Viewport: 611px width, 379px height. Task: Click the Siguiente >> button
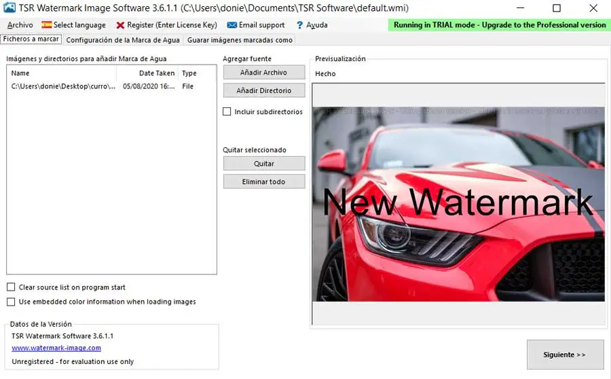(565, 355)
